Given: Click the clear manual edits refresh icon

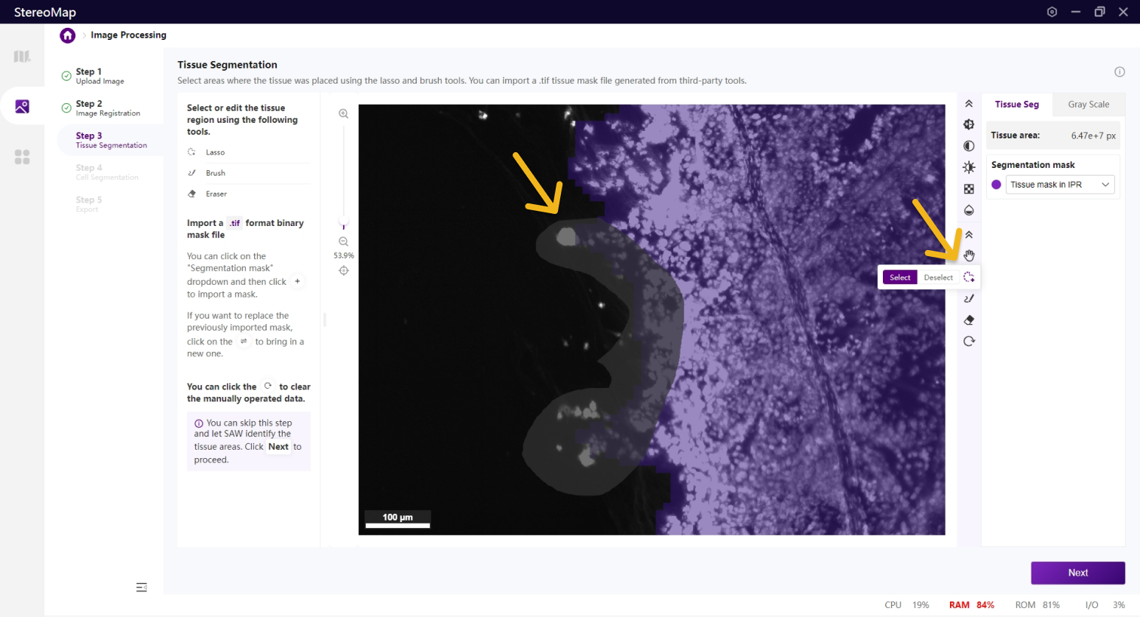Looking at the screenshot, I should 969,341.
